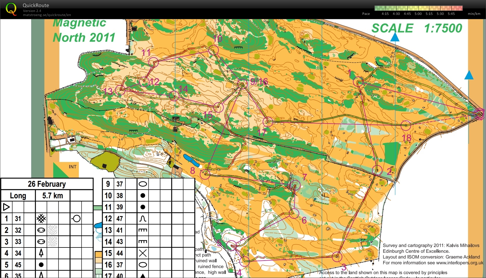Click the fence symbol in control 13 row
Viewport: 486px width, 278px height.
pos(143,230)
